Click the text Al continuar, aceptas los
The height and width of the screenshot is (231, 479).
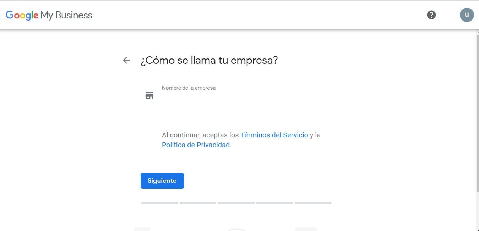coord(200,135)
